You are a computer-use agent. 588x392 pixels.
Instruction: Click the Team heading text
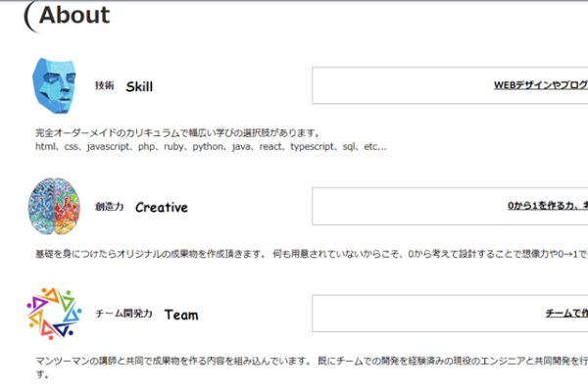[180, 315]
